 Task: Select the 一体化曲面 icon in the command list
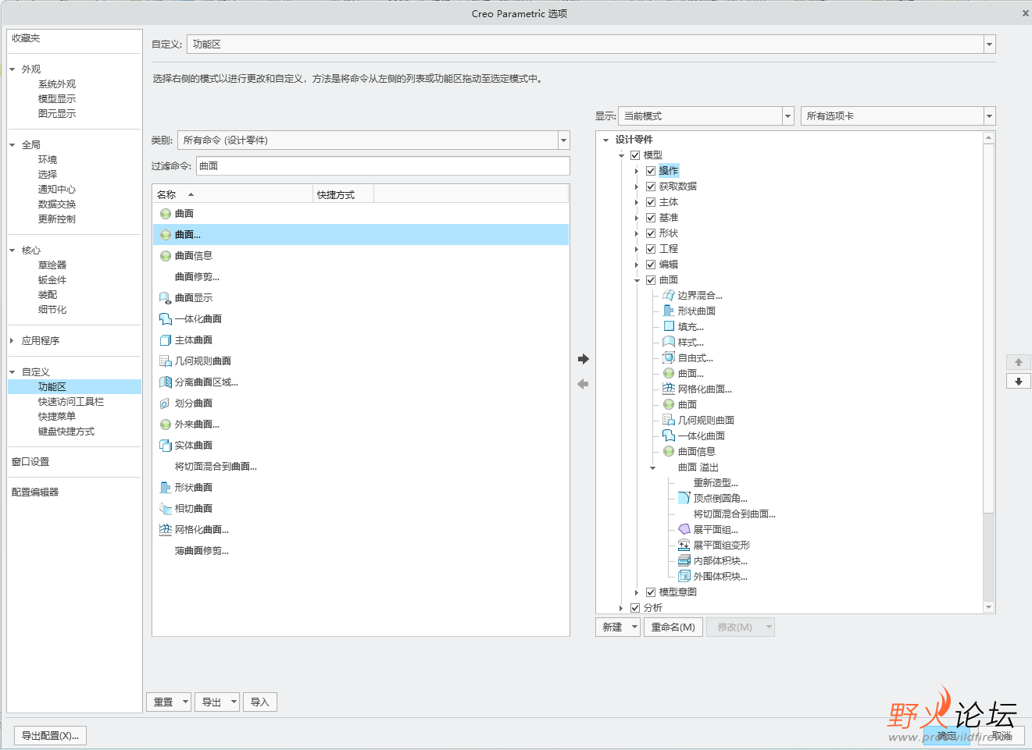pyautogui.click(x=166, y=319)
